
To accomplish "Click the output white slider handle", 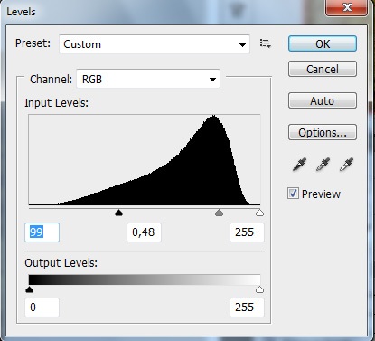I will tap(259, 289).
